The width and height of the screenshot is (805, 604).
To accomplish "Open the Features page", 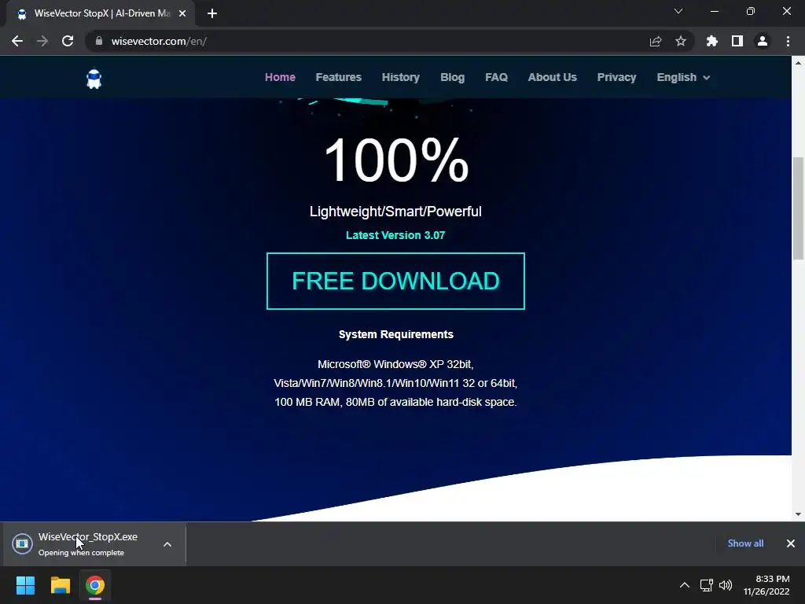I will click(x=338, y=77).
